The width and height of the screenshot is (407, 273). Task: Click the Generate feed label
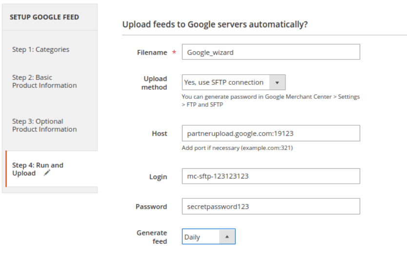[152, 237]
